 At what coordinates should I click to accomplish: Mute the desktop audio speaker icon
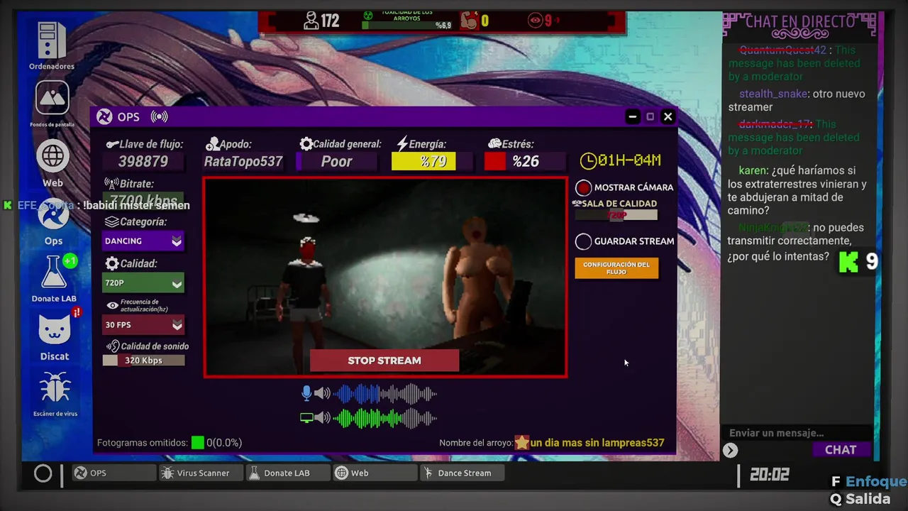322,418
